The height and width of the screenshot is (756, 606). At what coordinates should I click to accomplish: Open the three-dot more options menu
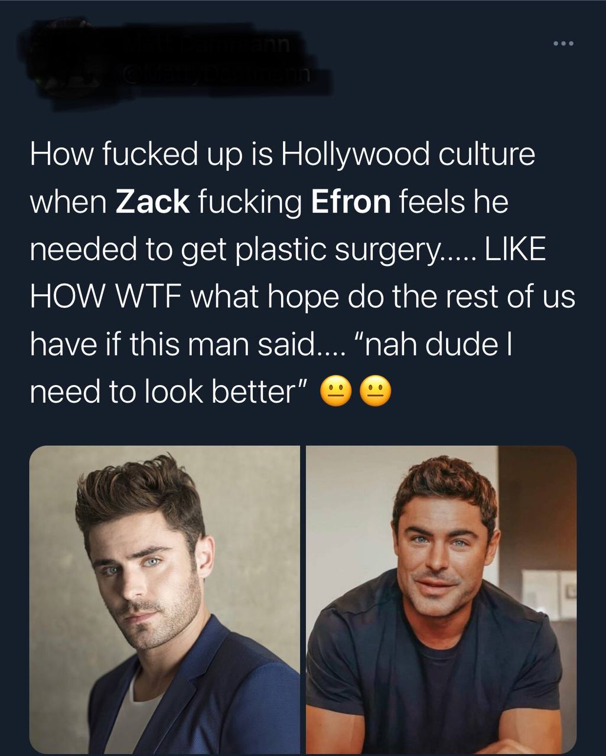(563, 44)
